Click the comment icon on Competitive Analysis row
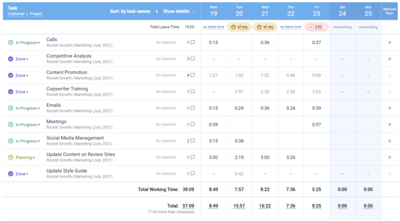This screenshot has width=400, height=221. click(192, 59)
